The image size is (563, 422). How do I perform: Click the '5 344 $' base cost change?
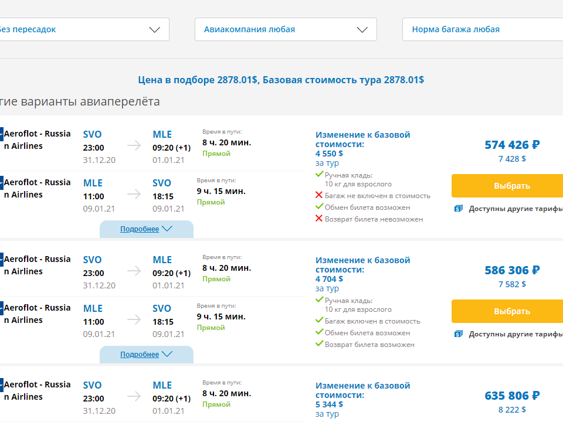click(329, 404)
